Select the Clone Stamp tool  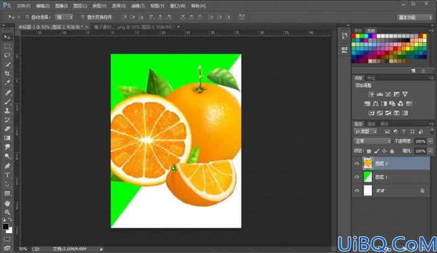click(7, 111)
